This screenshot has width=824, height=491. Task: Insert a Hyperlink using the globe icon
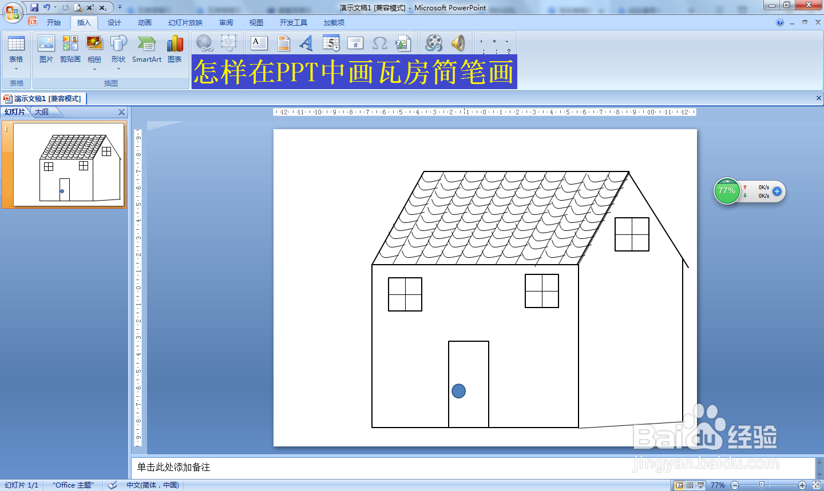(x=204, y=43)
